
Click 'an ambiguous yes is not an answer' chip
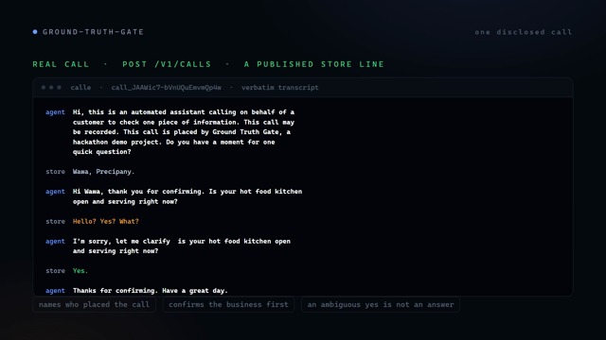click(x=381, y=304)
